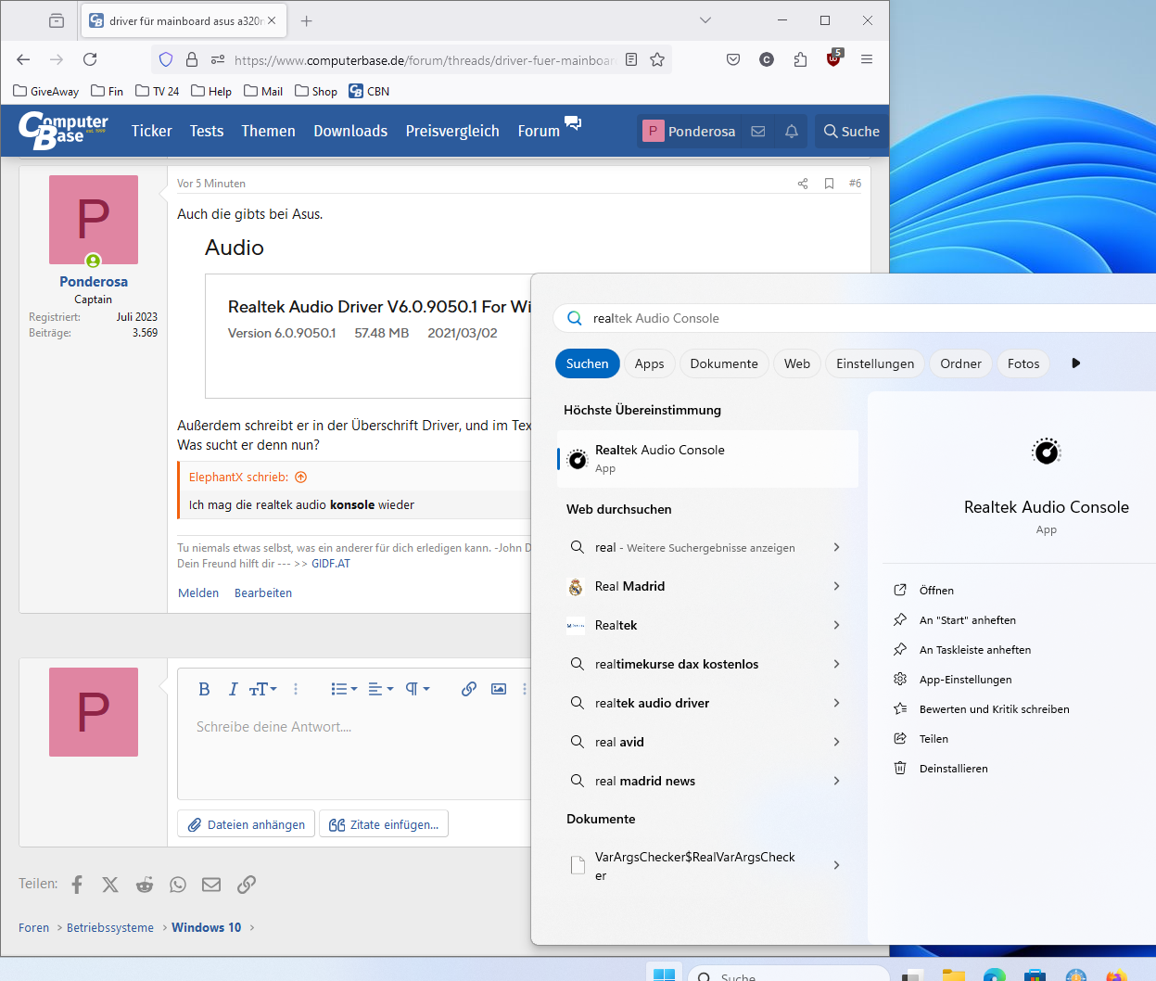The height and width of the screenshot is (981, 1156).
Task: Open Downloads in ComputerBase navigation
Action: [x=350, y=132]
